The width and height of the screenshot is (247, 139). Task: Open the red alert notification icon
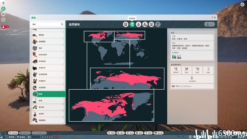pos(3,27)
